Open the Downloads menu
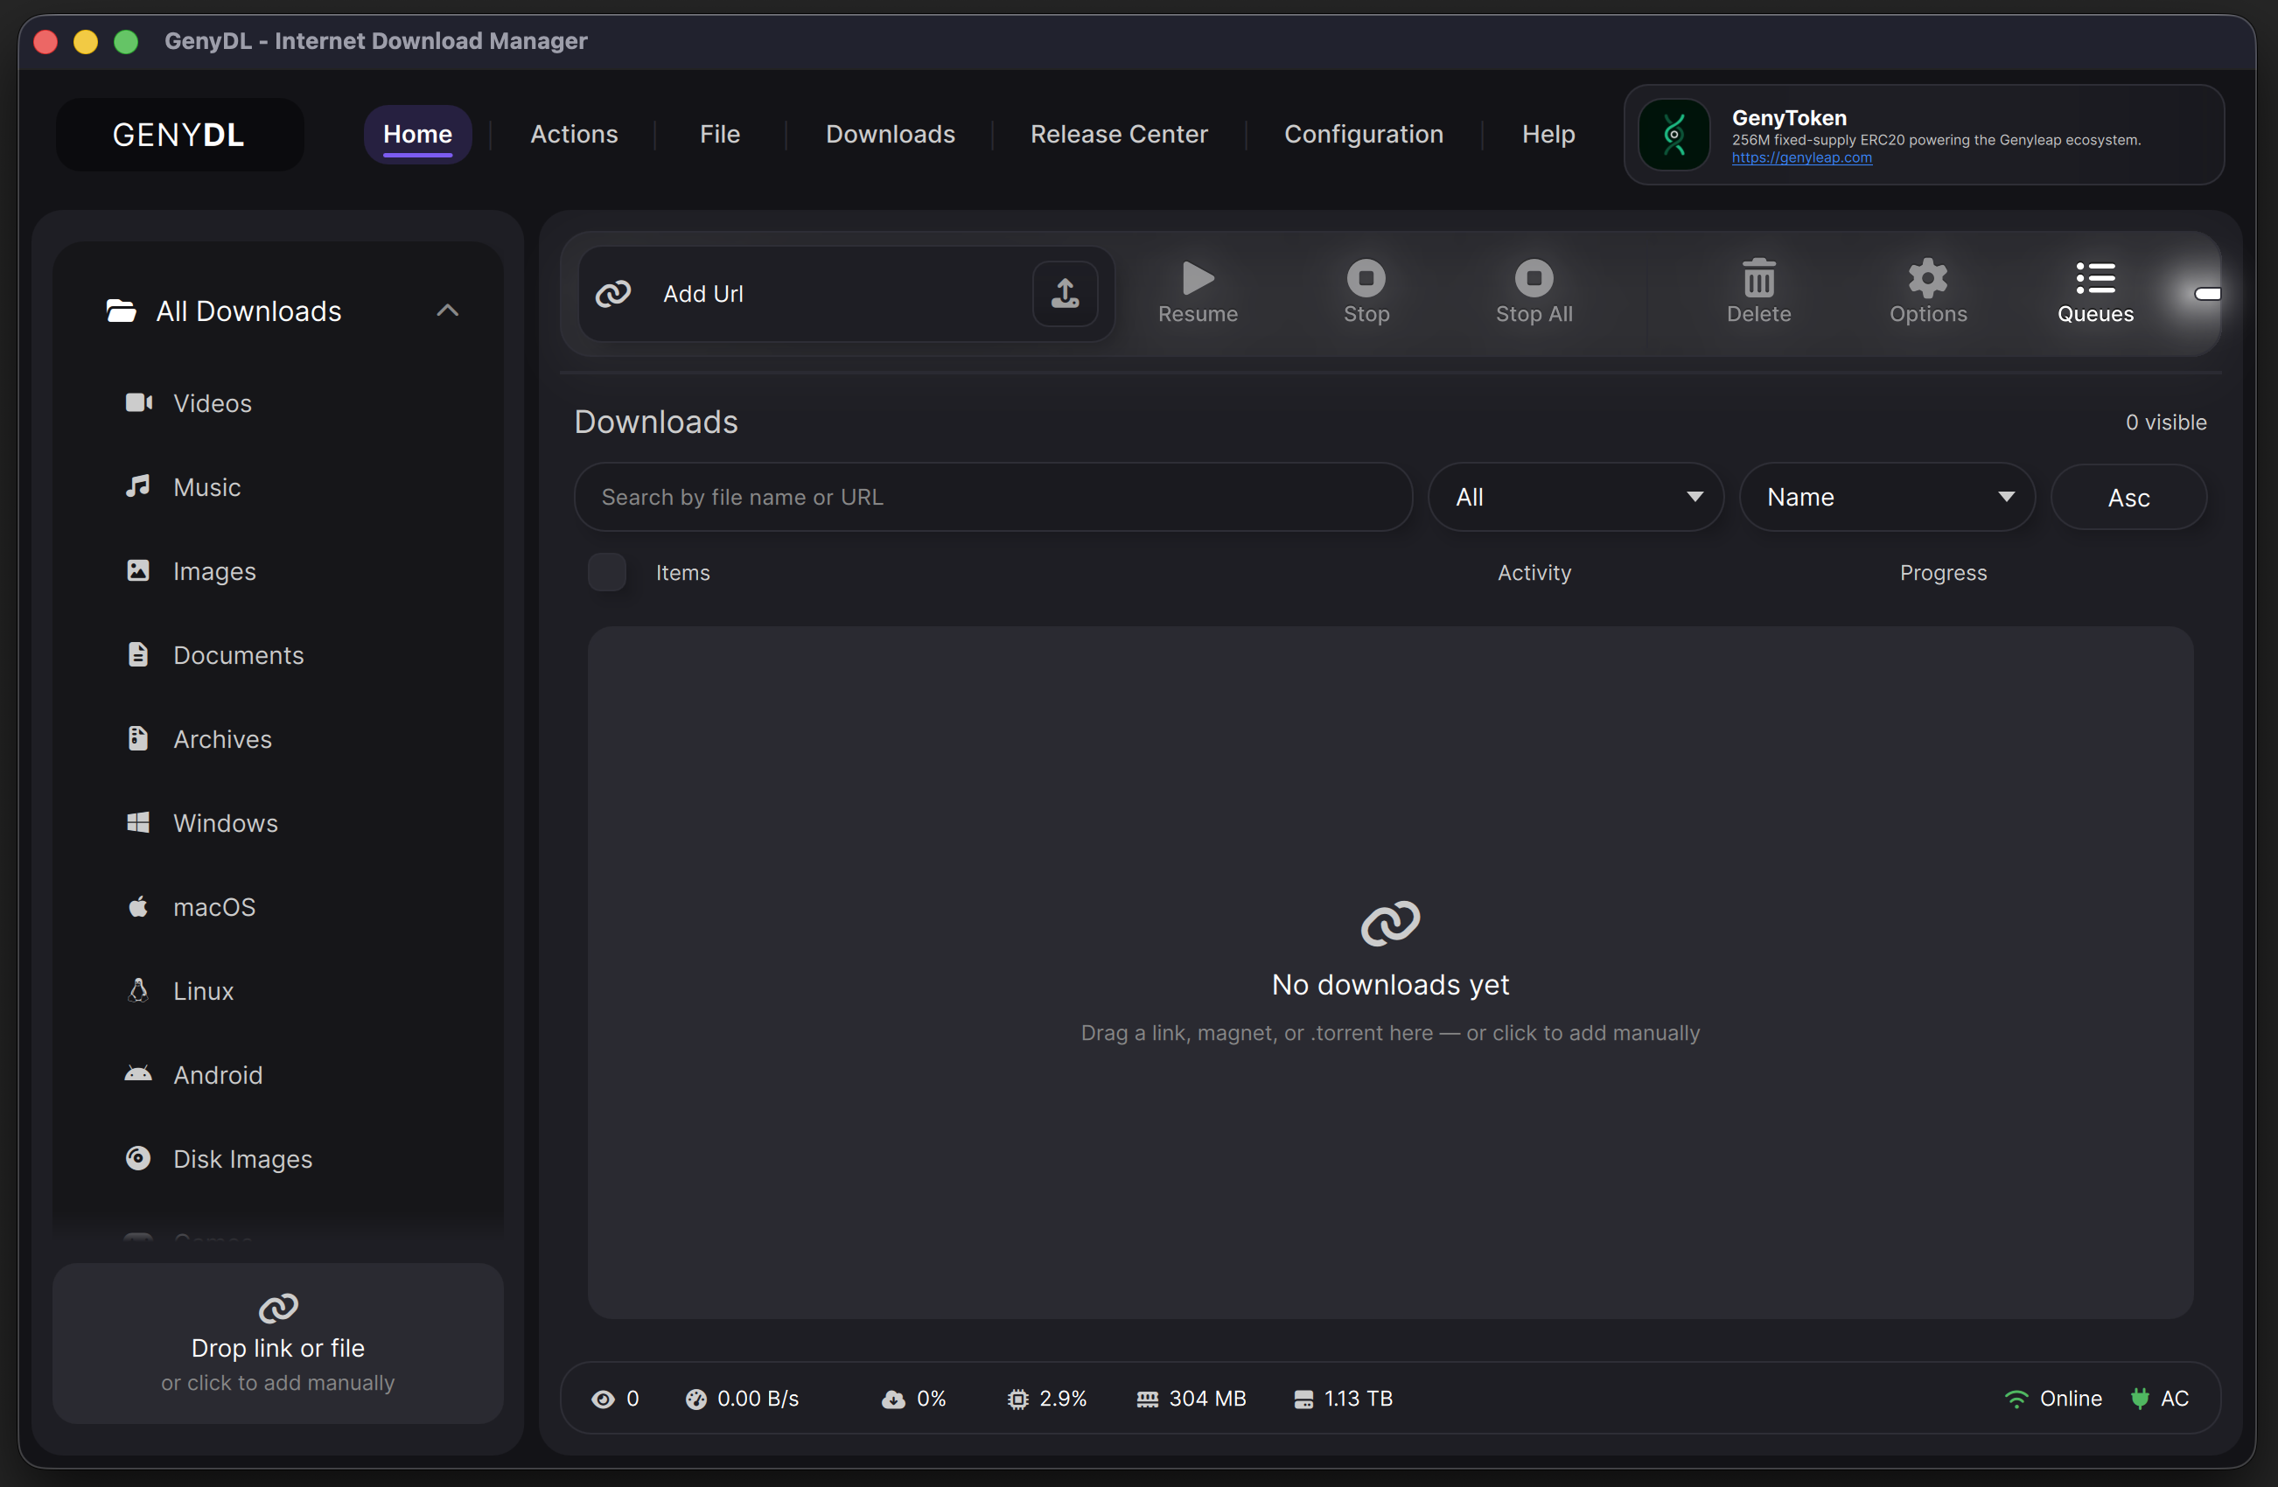 click(x=891, y=134)
